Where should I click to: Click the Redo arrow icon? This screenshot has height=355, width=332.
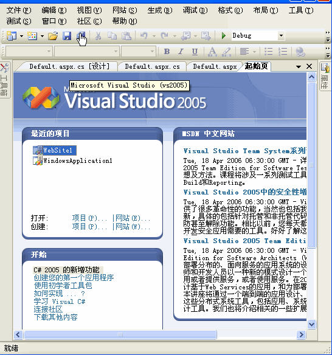pos(165,35)
